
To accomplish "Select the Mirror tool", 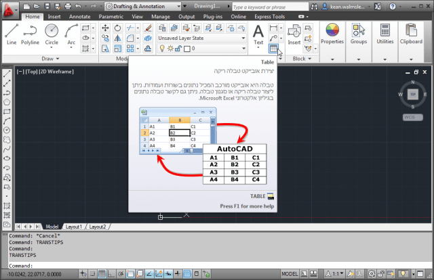I will pyautogui.click(x=117, y=38).
